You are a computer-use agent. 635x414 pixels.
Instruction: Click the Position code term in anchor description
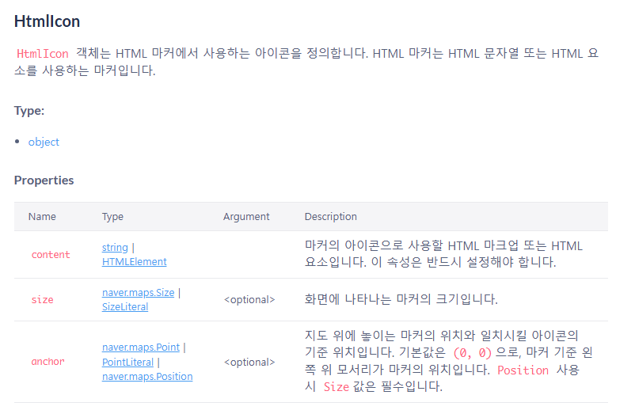point(523,370)
